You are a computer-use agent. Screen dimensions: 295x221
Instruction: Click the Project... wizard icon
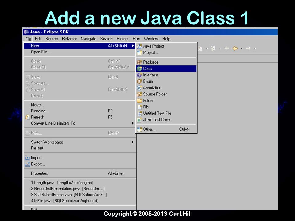pos(140,52)
